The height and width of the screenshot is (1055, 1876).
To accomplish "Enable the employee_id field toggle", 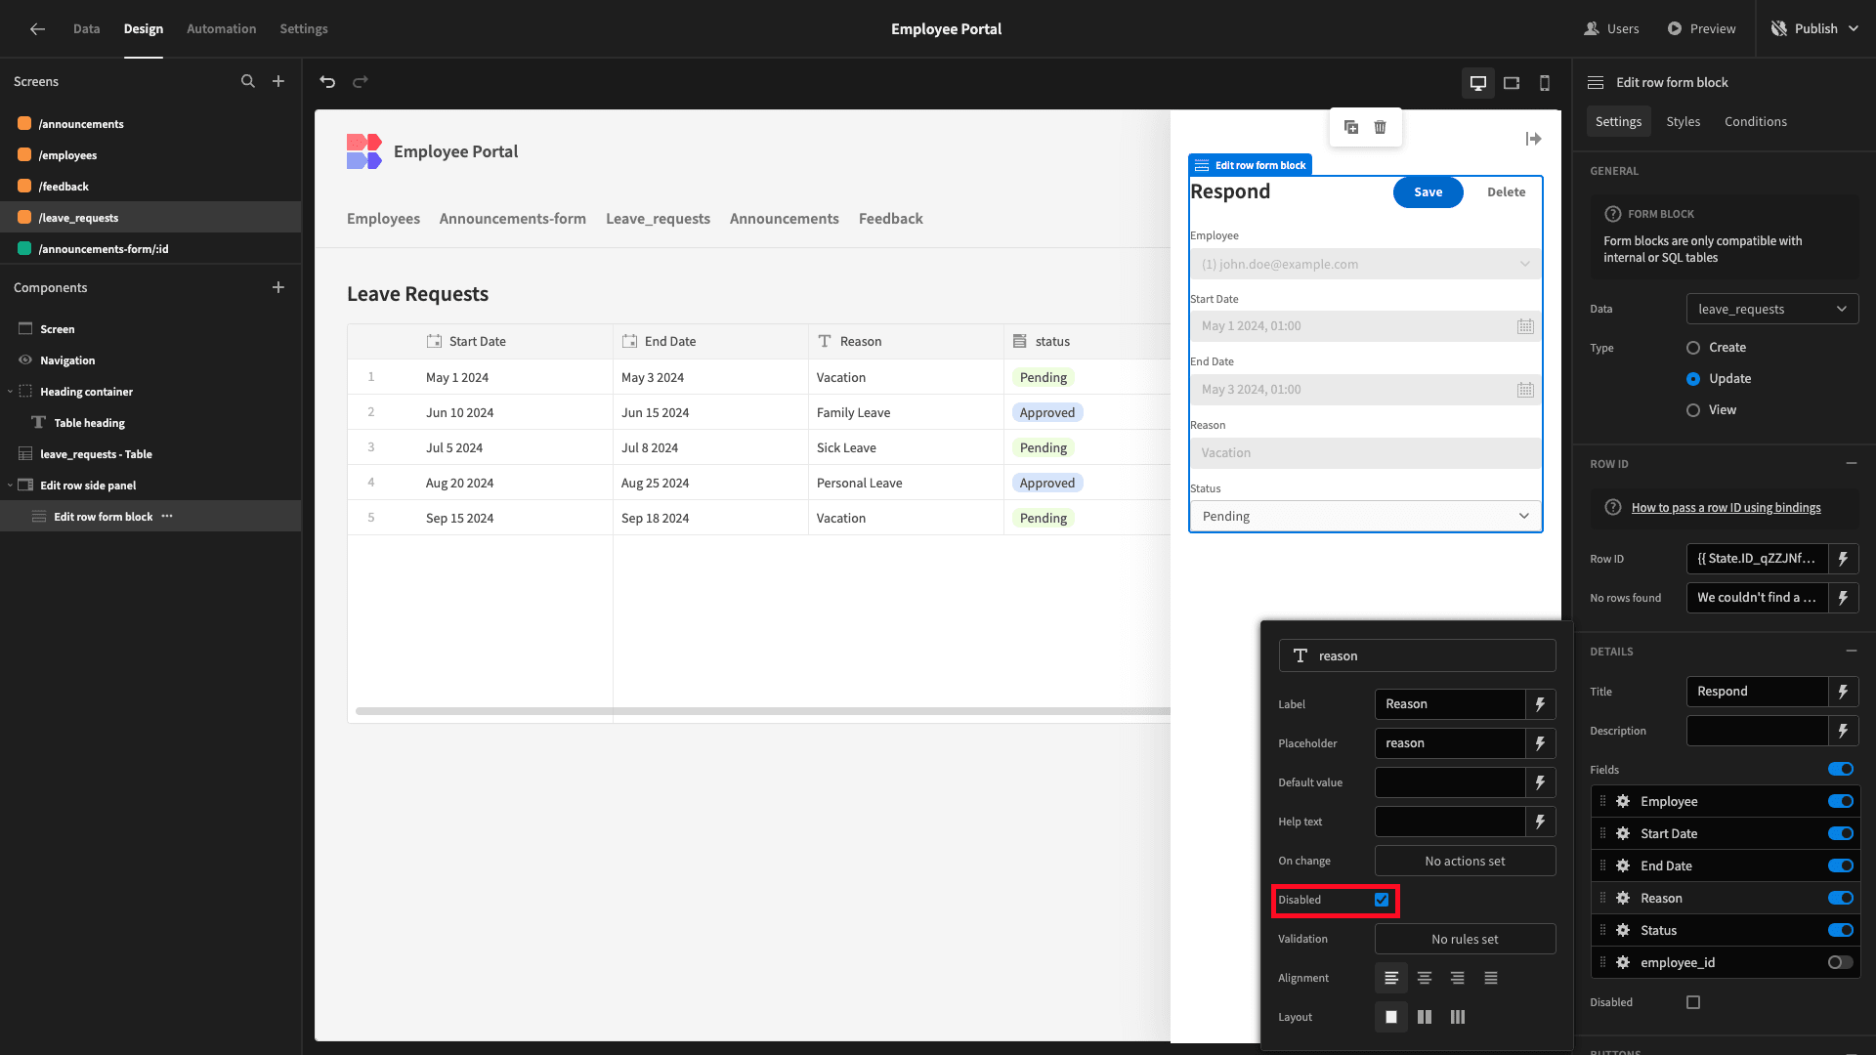I will coord(1841,962).
